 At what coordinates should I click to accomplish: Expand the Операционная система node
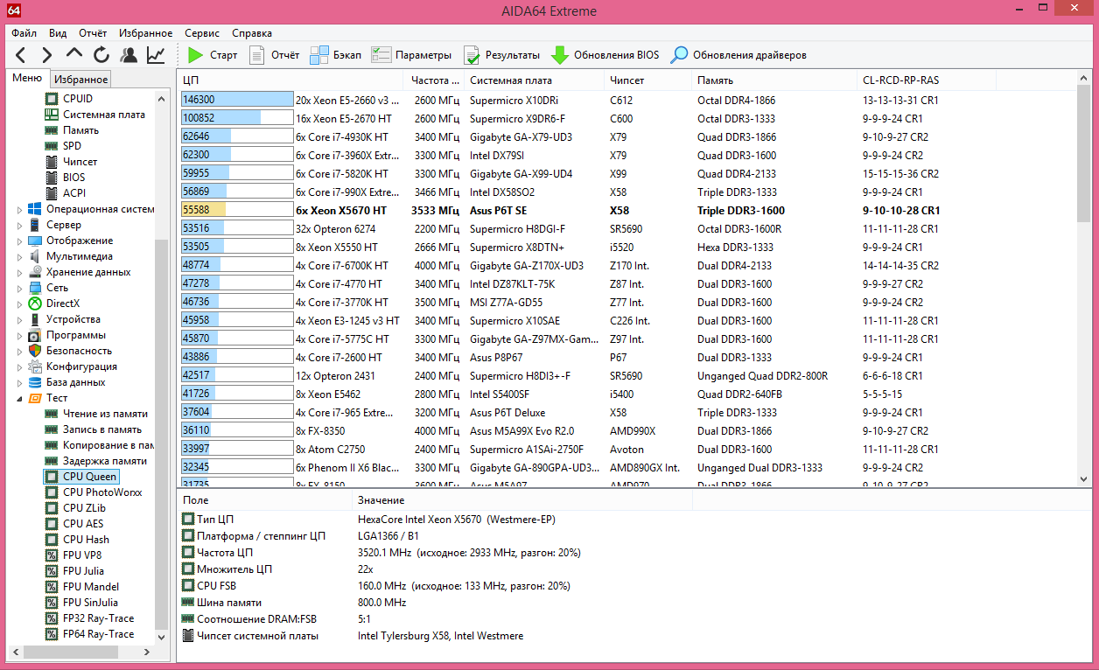[x=20, y=209]
